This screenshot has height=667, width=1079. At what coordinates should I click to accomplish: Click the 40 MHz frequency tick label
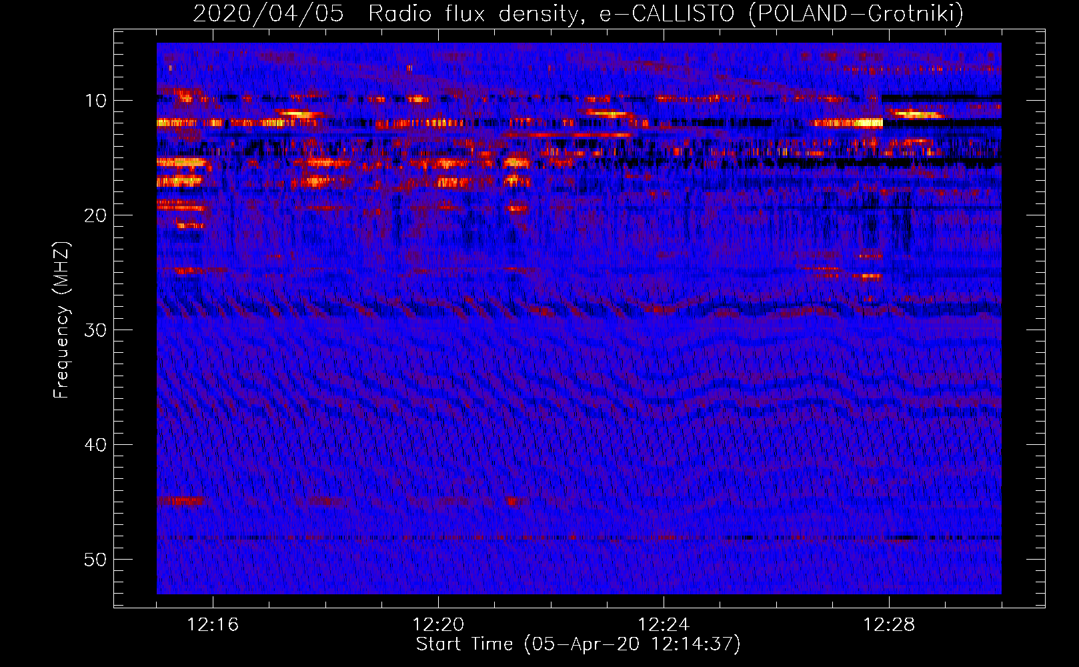coord(96,445)
